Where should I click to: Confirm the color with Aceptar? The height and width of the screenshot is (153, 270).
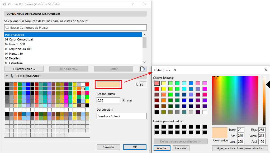pyautogui.click(x=162, y=148)
